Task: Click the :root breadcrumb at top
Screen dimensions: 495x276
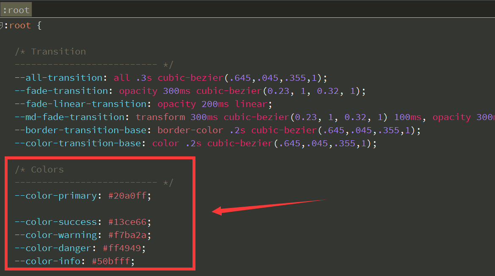Action: tap(16, 10)
